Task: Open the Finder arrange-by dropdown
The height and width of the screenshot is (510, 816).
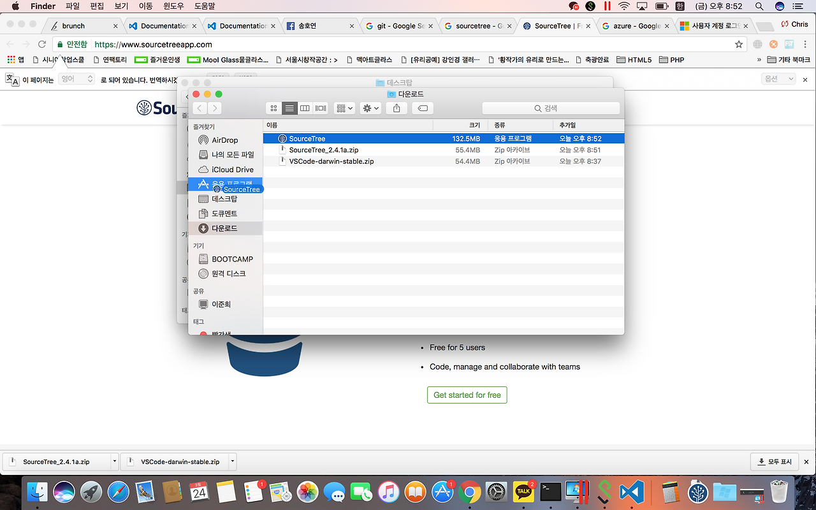Action: [344, 108]
